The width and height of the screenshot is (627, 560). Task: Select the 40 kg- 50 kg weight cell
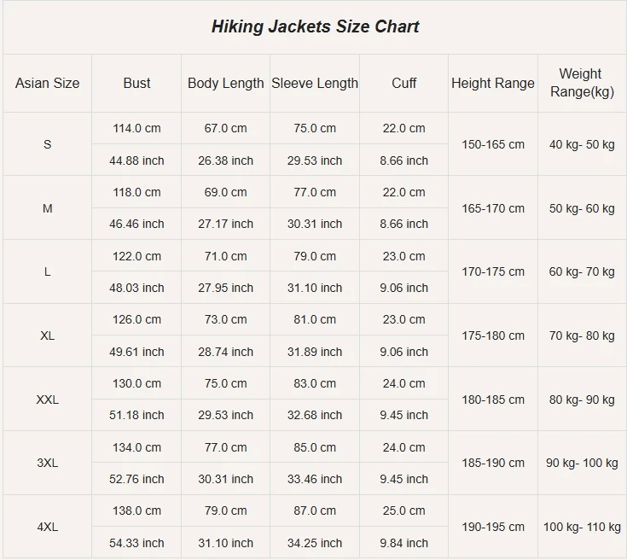(582, 144)
